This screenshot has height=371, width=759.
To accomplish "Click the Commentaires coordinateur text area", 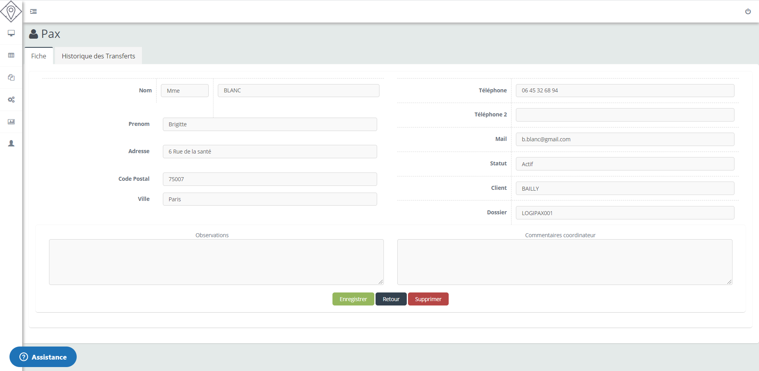I will [x=565, y=262].
